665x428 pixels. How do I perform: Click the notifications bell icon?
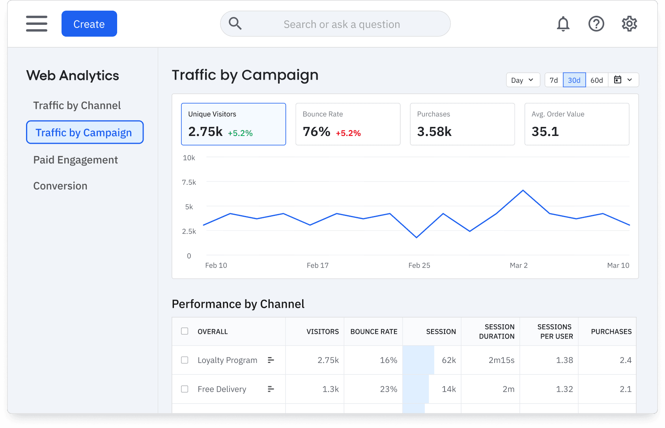pyautogui.click(x=563, y=24)
